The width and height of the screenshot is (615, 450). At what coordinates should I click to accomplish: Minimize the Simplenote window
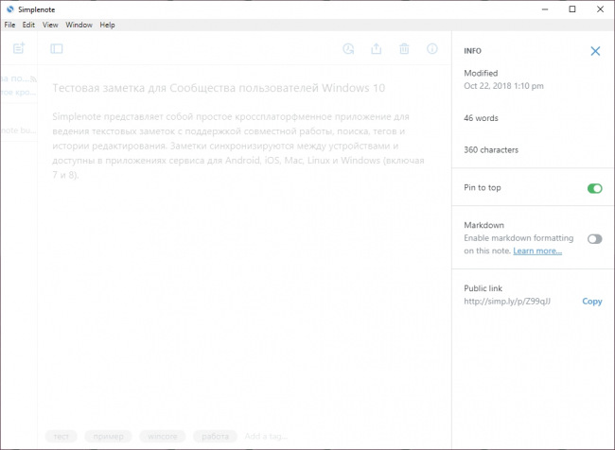545,9
